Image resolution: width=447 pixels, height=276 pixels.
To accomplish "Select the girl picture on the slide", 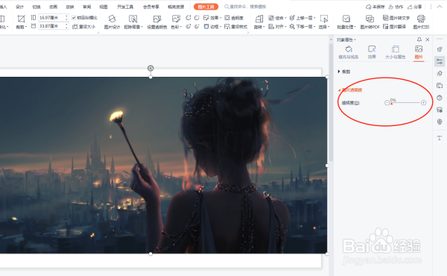I will (x=163, y=165).
